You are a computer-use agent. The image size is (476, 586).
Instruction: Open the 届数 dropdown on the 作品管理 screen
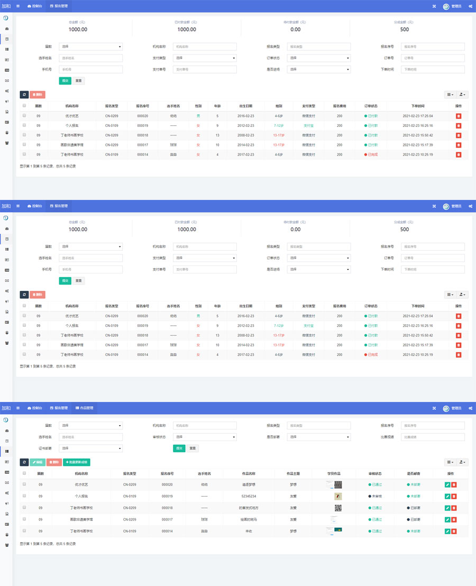(91, 426)
